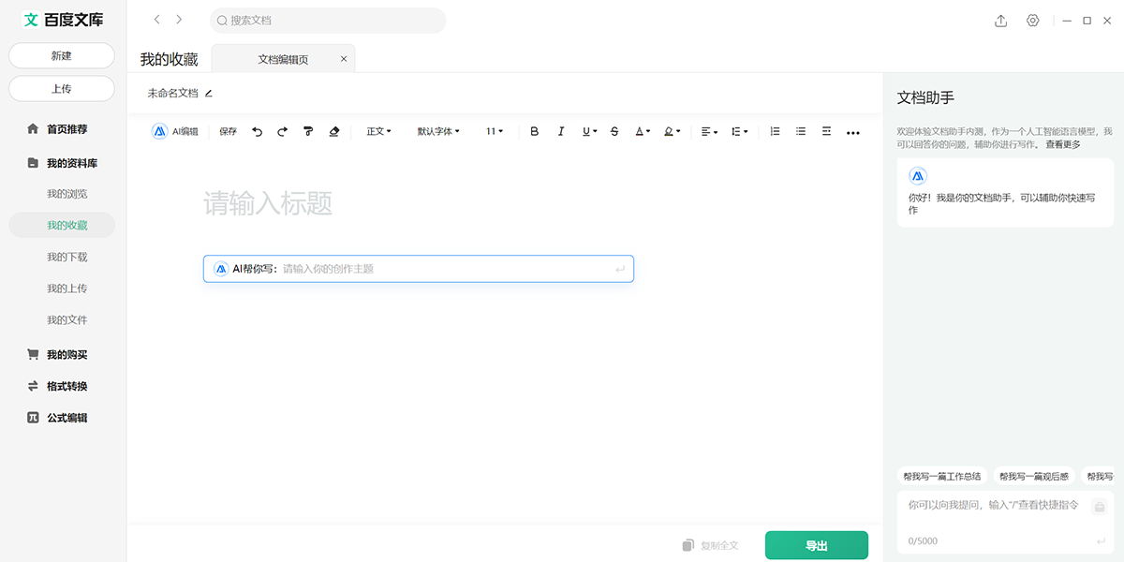Toggle italic formatting

click(x=561, y=132)
